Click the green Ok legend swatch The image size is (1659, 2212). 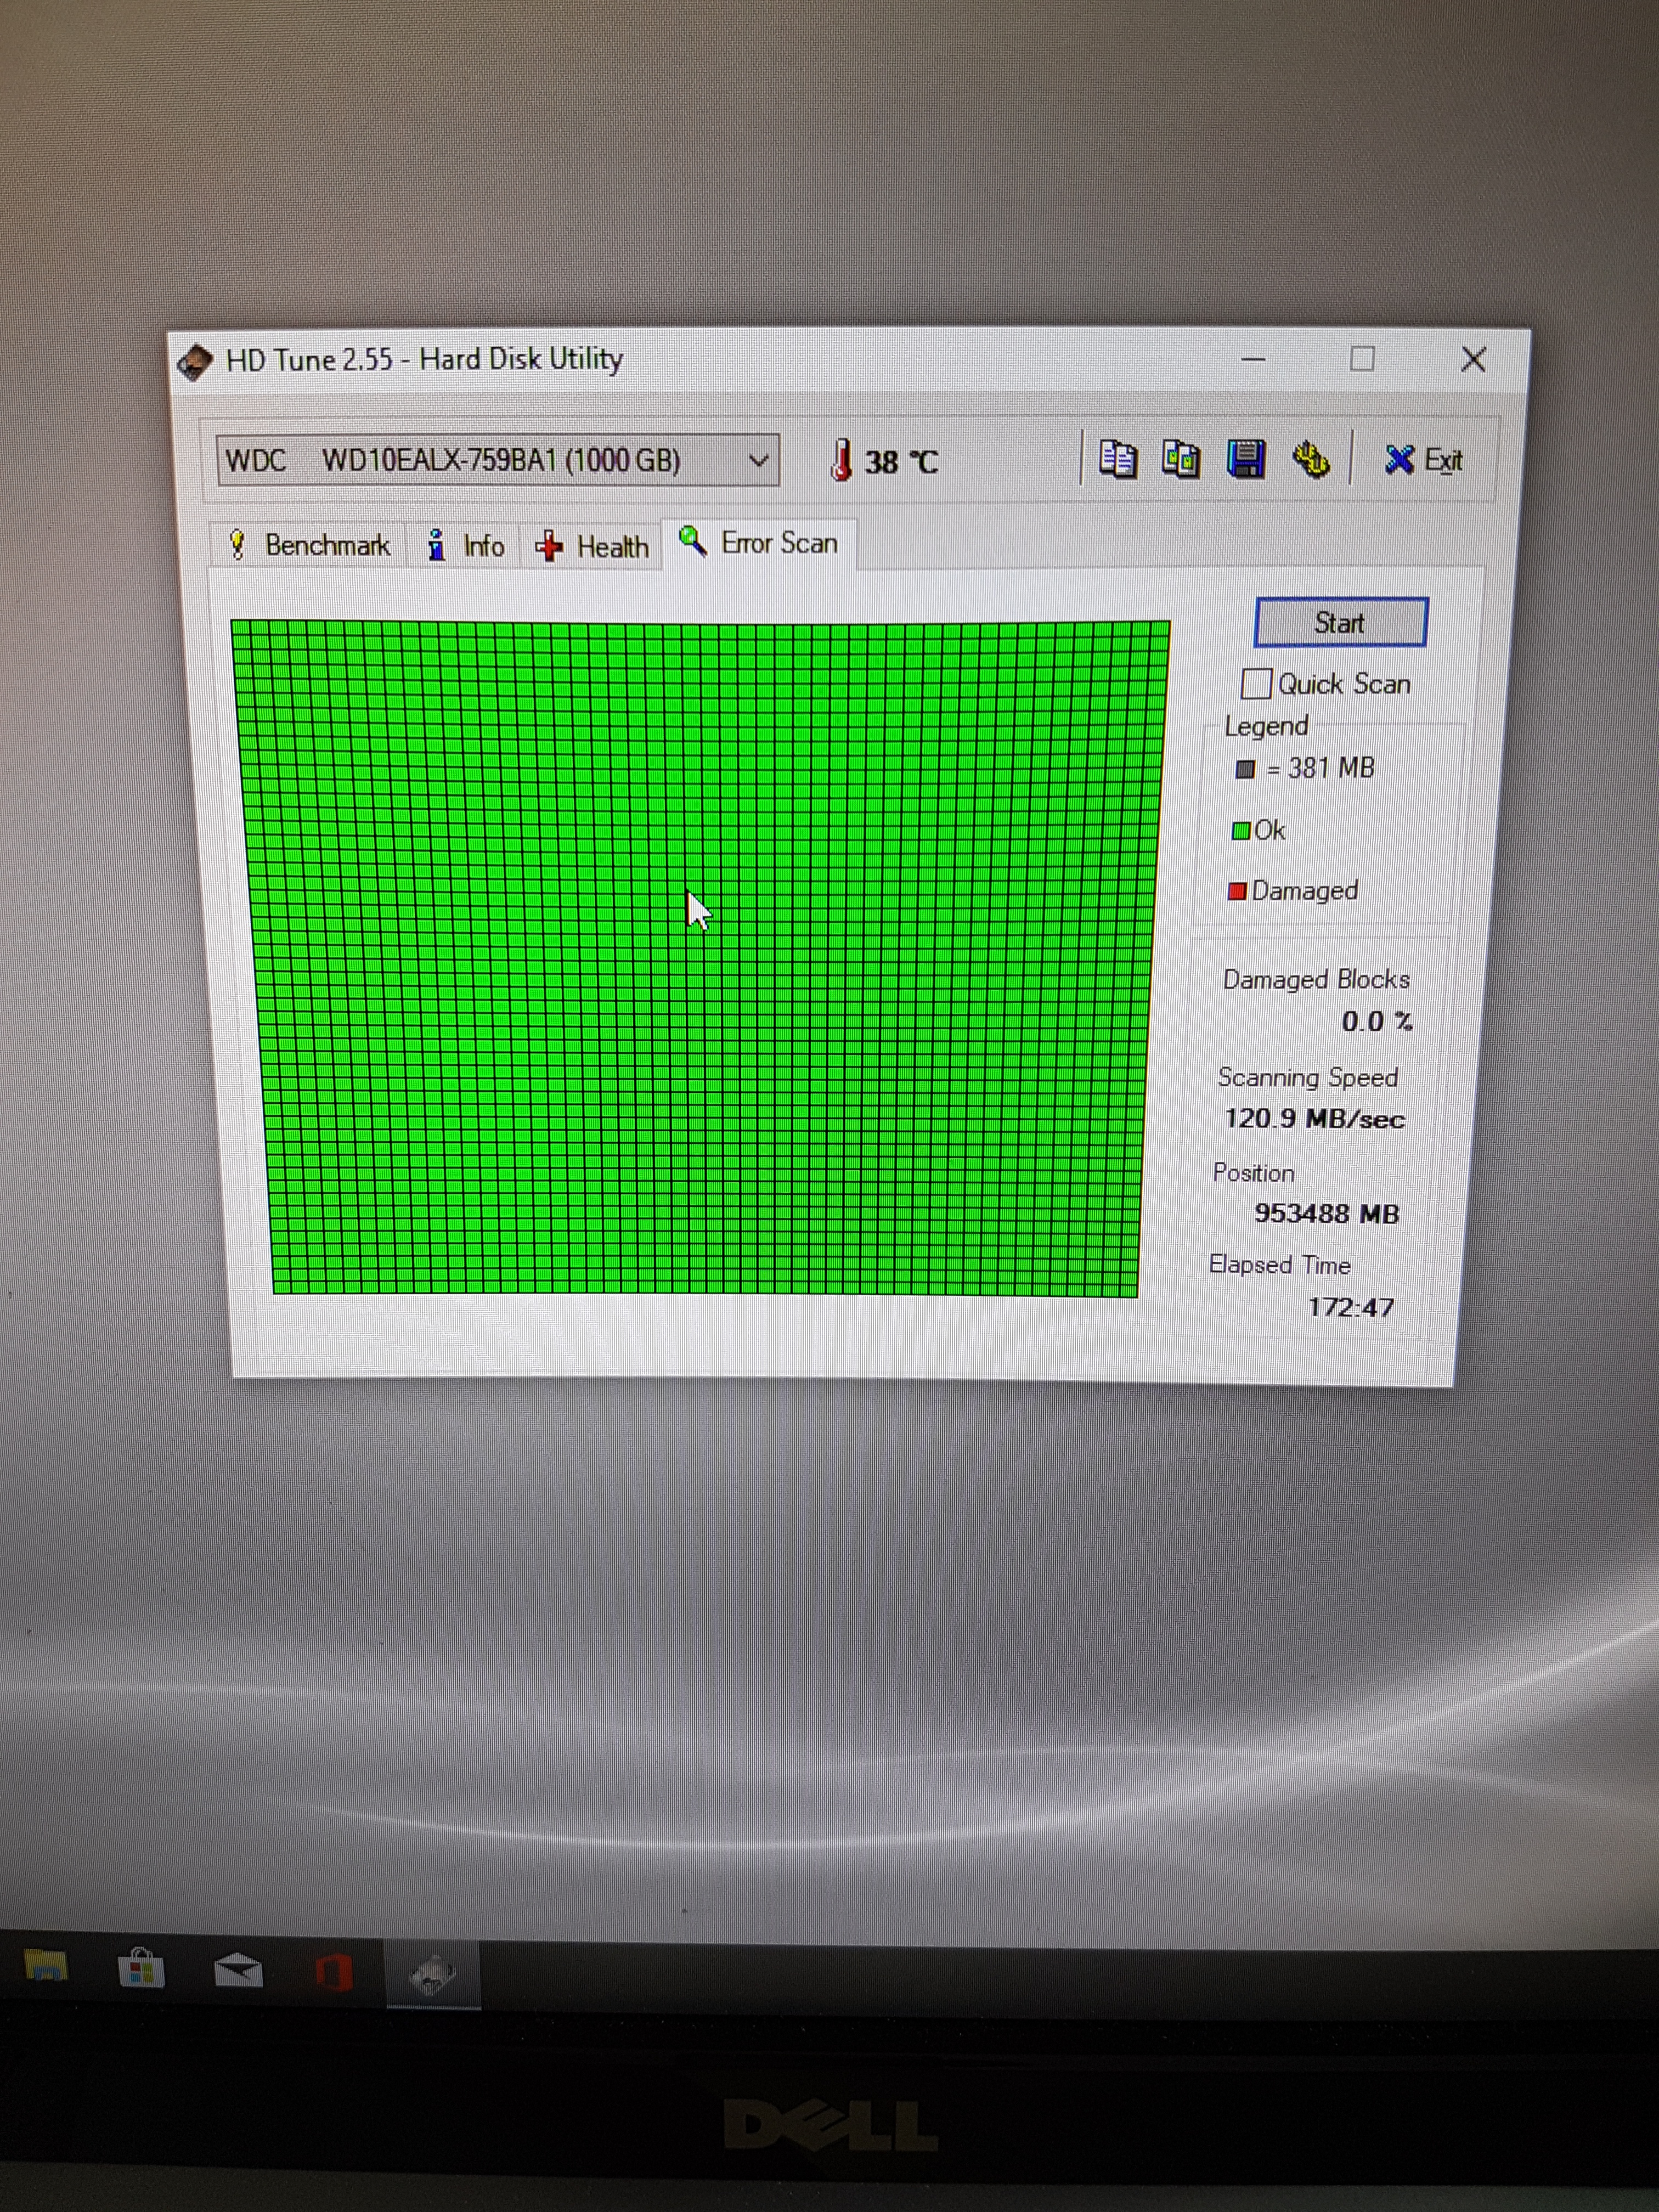pyautogui.click(x=1241, y=831)
